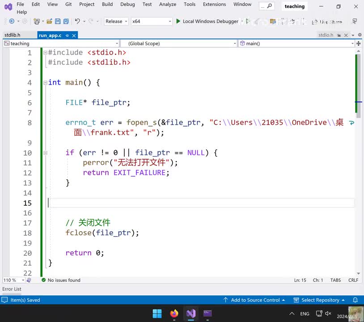Close the run_app.c tab
Image resolution: width=364 pixels, height=322 pixels.
click(x=74, y=35)
